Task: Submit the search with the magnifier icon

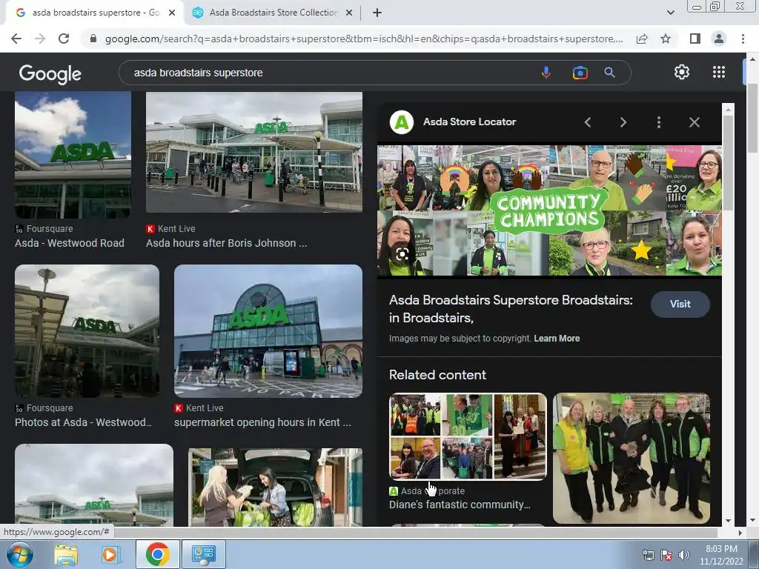Action: point(609,73)
